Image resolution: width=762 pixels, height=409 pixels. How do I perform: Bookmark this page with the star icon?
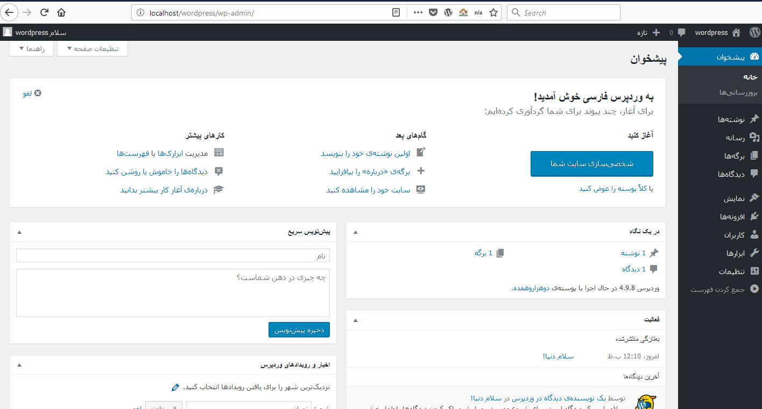click(x=493, y=13)
